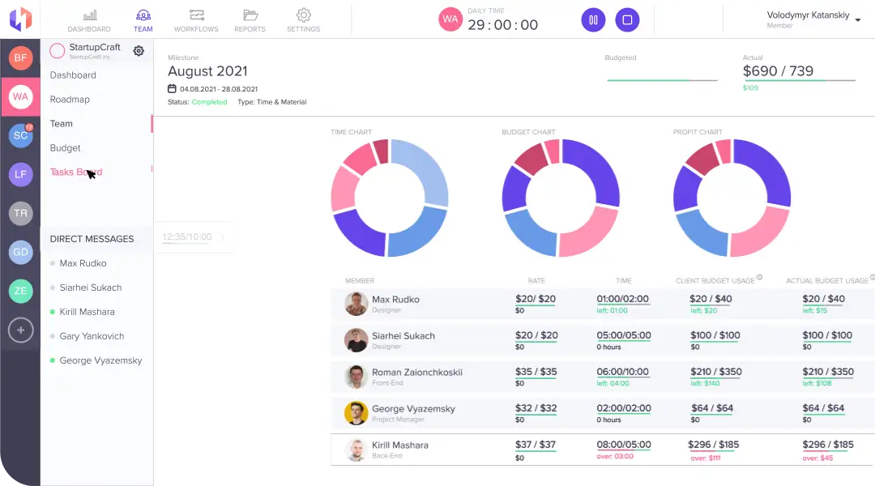This screenshot has height=486, width=875.
Task: Click the Actual budget progress bar
Action: 799,81
